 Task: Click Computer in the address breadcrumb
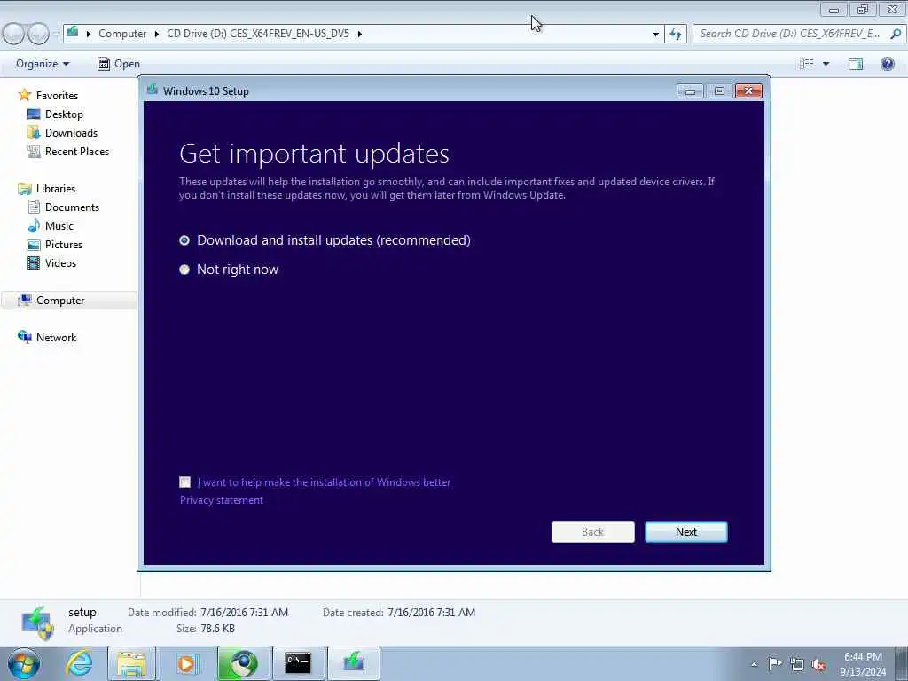122,34
